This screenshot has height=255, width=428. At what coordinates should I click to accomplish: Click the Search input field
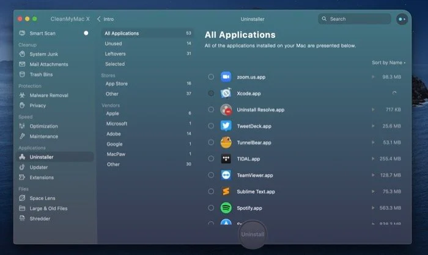pyautogui.click(x=358, y=19)
